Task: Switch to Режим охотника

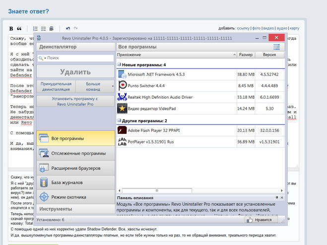Action: pyautogui.click(x=76, y=197)
